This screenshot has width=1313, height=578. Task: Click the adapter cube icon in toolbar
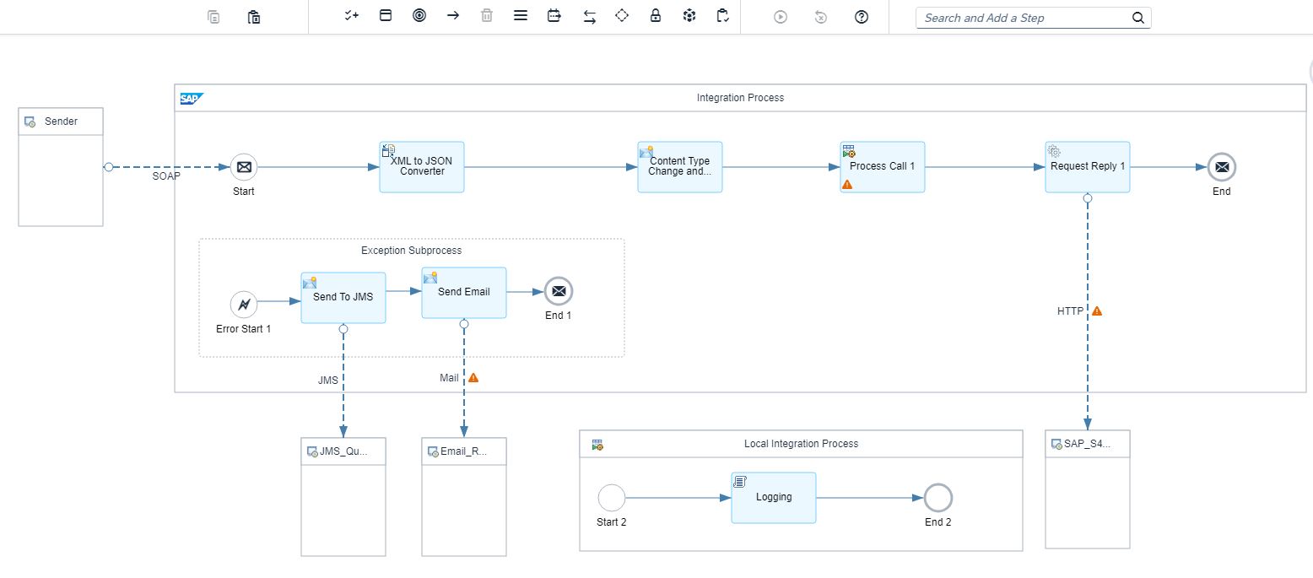point(689,15)
